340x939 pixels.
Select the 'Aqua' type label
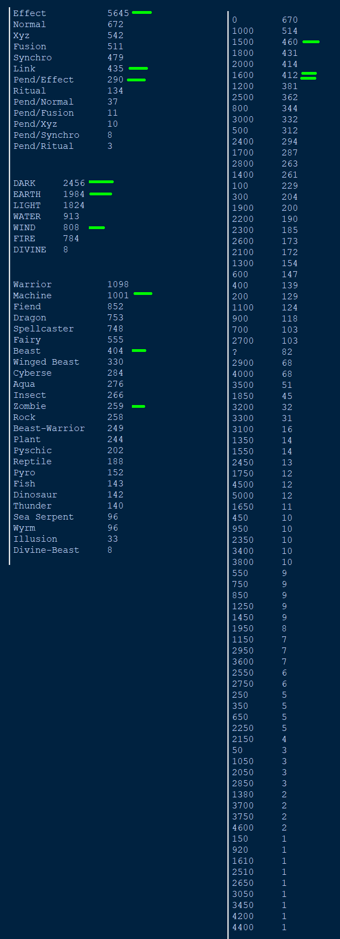pyautogui.click(x=24, y=384)
